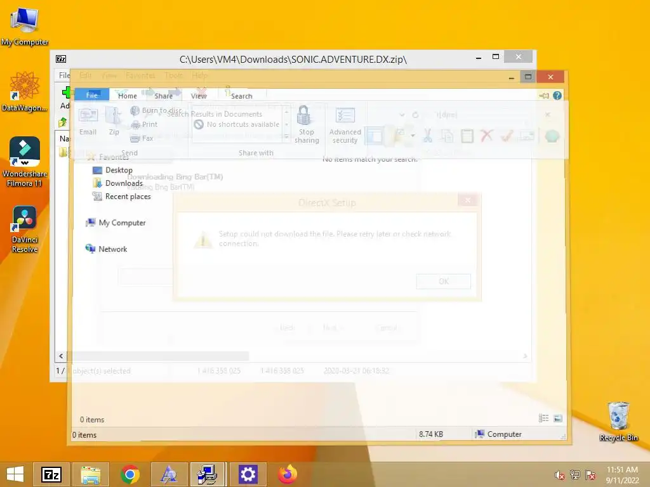Image resolution: width=650 pixels, height=487 pixels.
Task: Click the 8.74 KB status bar text
Action: [x=431, y=434]
